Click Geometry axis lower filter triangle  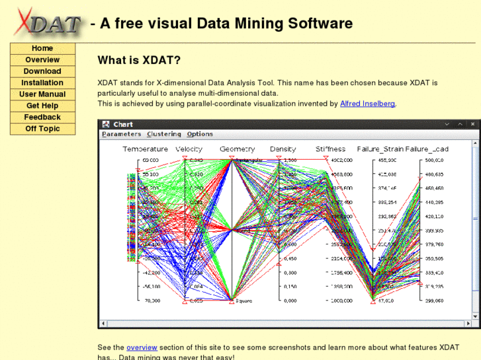click(232, 302)
